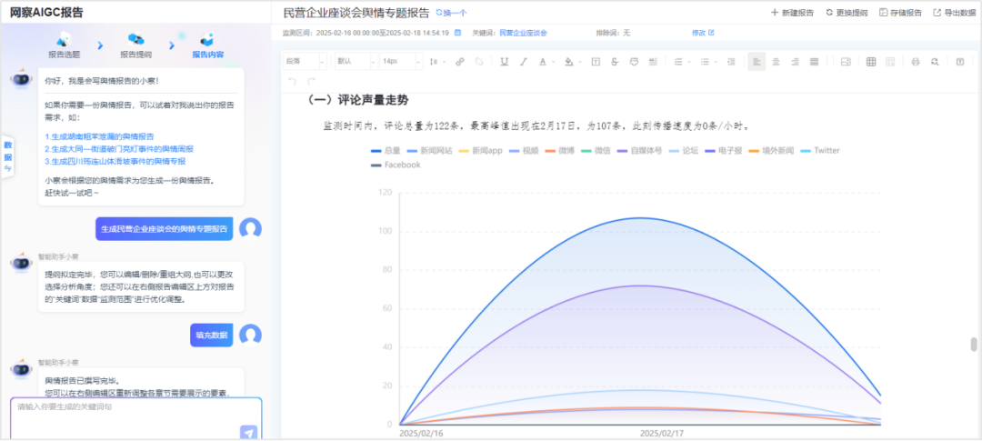Click the find and replace icon

tap(935, 62)
